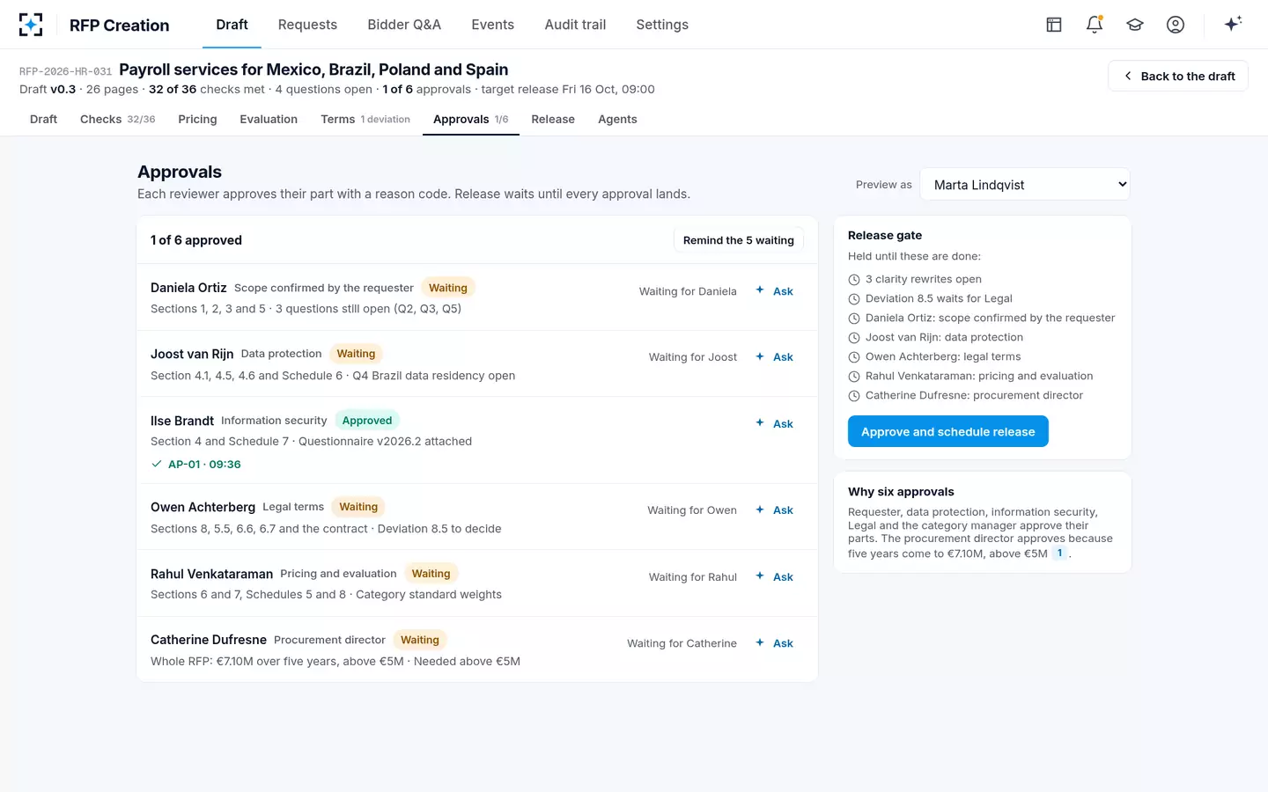Open the Preview as Marta Lindqvist dropdown
Screen dimensions: 1268x792
(x=1025, y=185)
